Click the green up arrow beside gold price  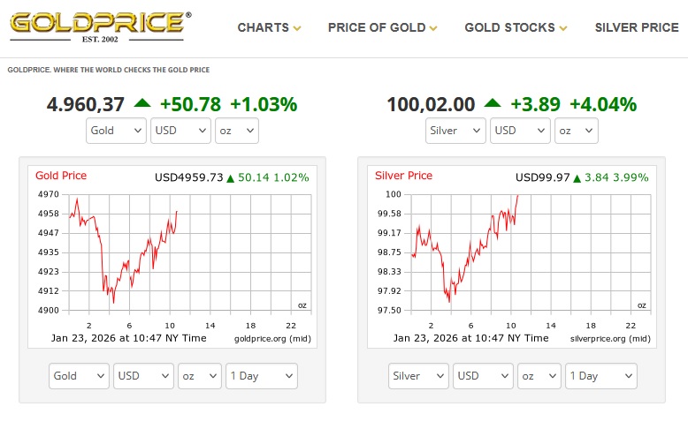pyautogui.click(x=142, y=103)
